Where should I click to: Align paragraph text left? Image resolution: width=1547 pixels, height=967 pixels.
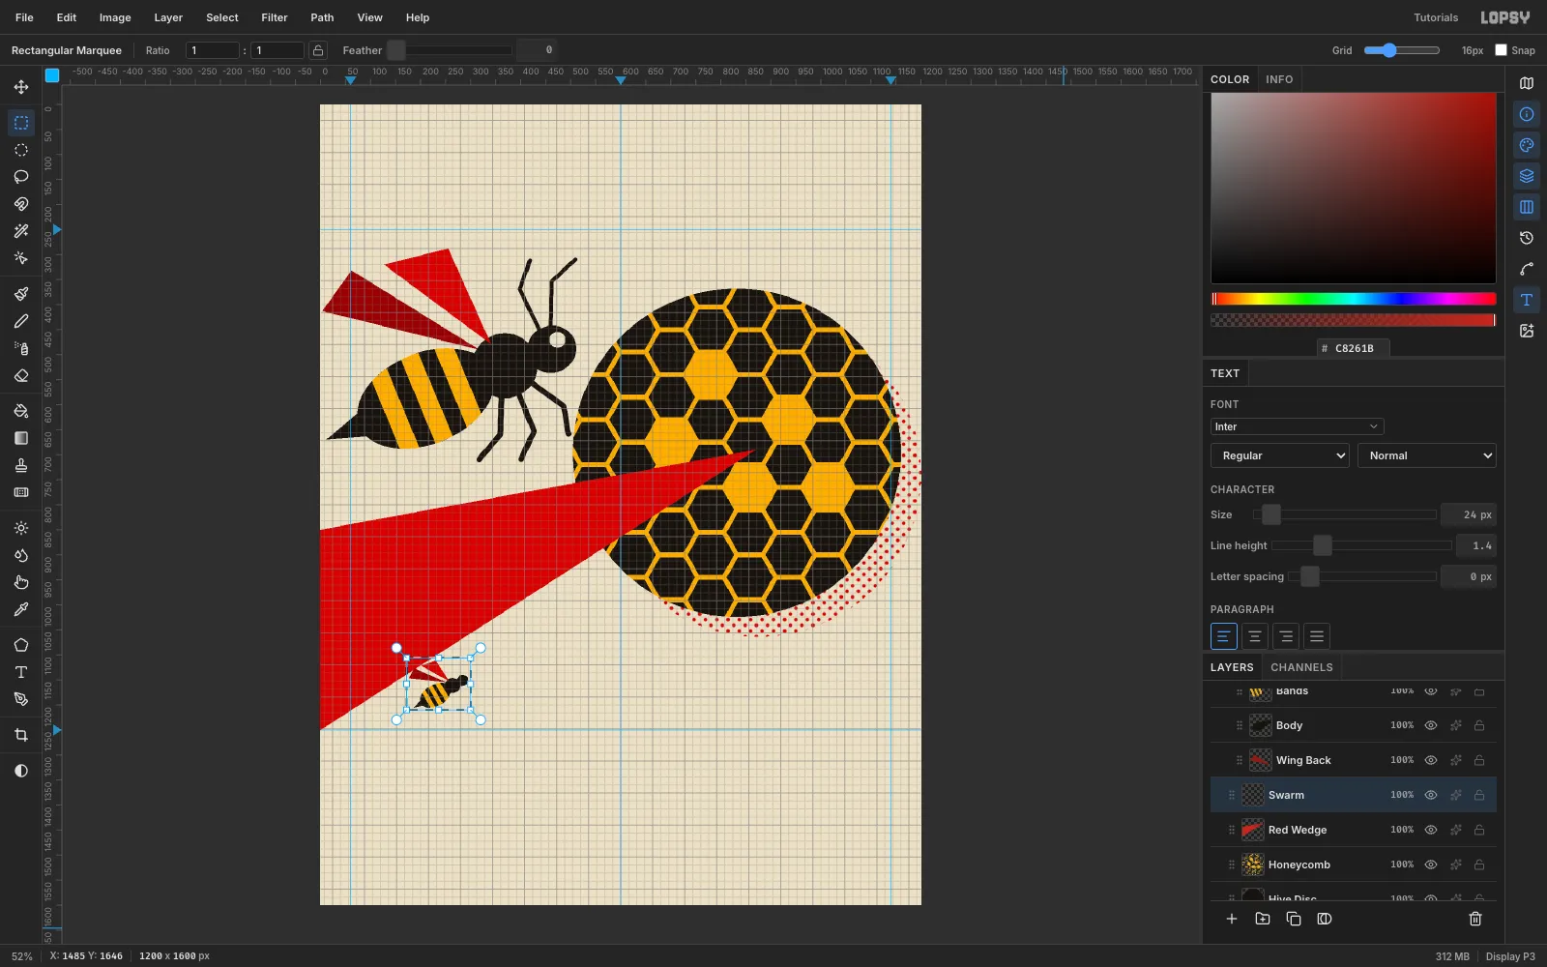coord(1223,636)
